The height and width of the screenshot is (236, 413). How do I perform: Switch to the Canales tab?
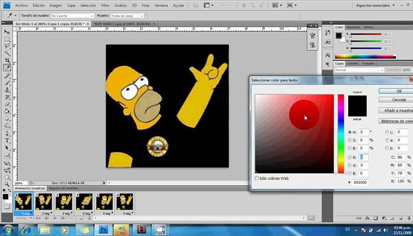[x=352, y=64]
